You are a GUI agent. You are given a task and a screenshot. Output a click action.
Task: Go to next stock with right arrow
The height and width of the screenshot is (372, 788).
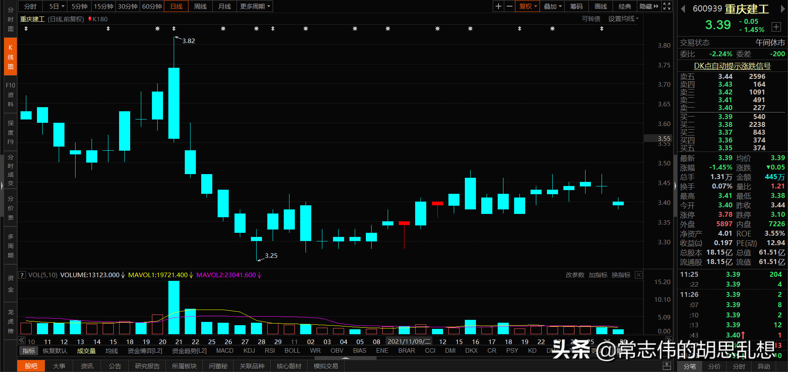click(783, 9)
